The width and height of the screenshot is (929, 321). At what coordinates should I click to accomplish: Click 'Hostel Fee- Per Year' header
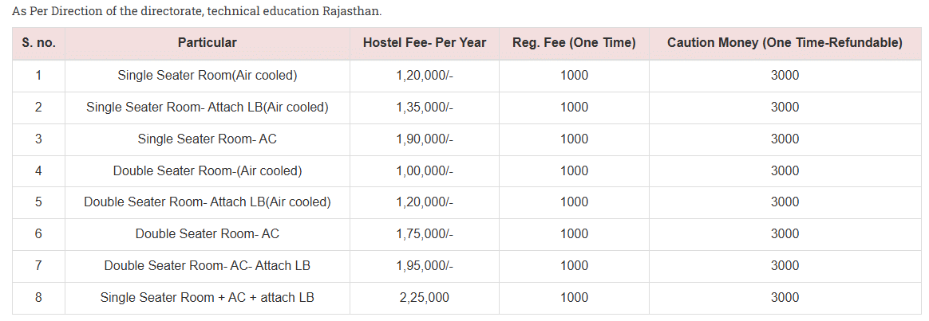(424, 43)
